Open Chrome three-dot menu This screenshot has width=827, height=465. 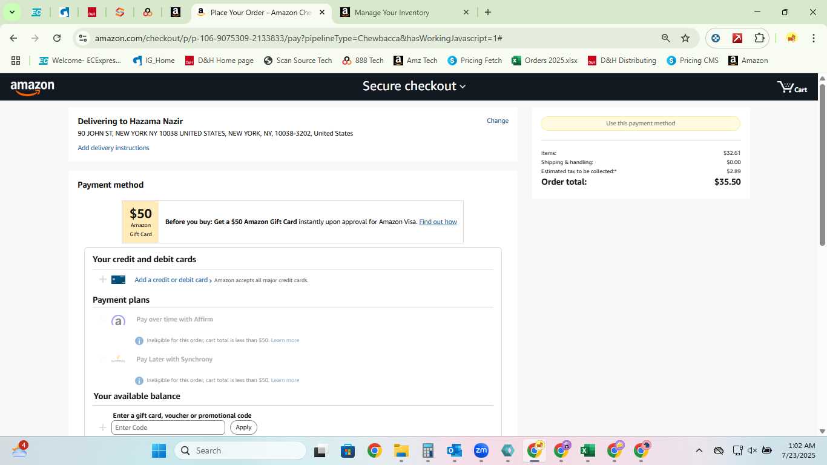pos(814,38)
